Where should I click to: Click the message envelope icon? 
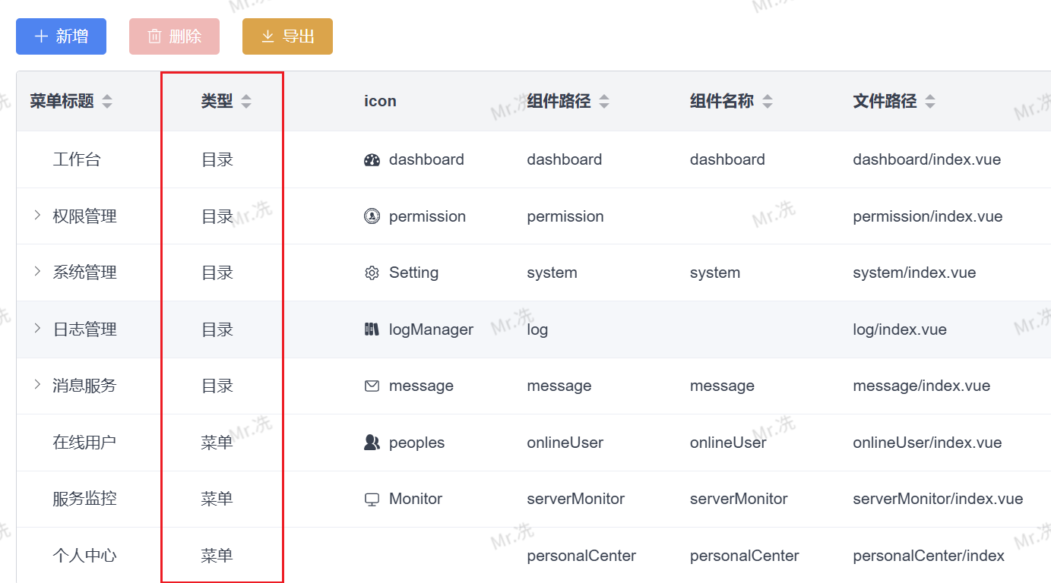(x=372, y=386)
